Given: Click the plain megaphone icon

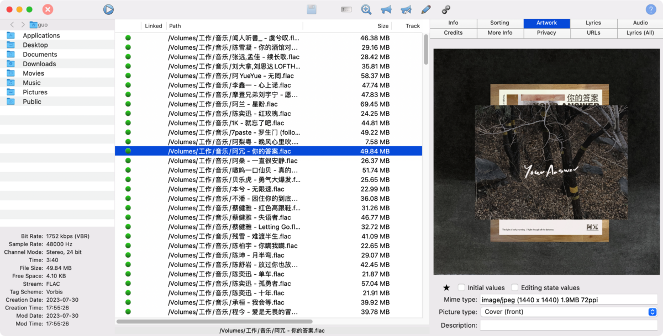Looking at the screenshot, I should [386, 9].
